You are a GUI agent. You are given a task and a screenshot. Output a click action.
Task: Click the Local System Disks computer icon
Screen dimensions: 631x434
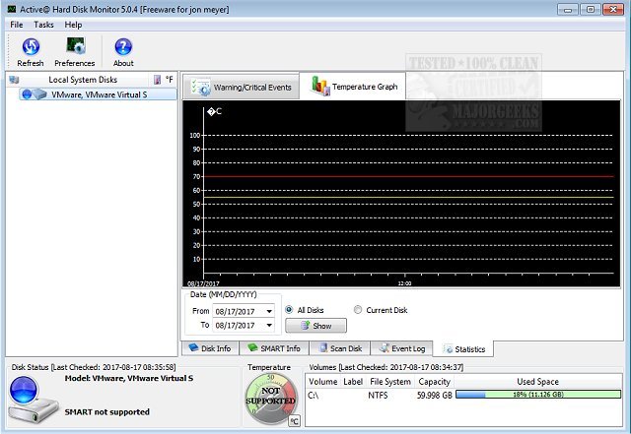[14, 80]
